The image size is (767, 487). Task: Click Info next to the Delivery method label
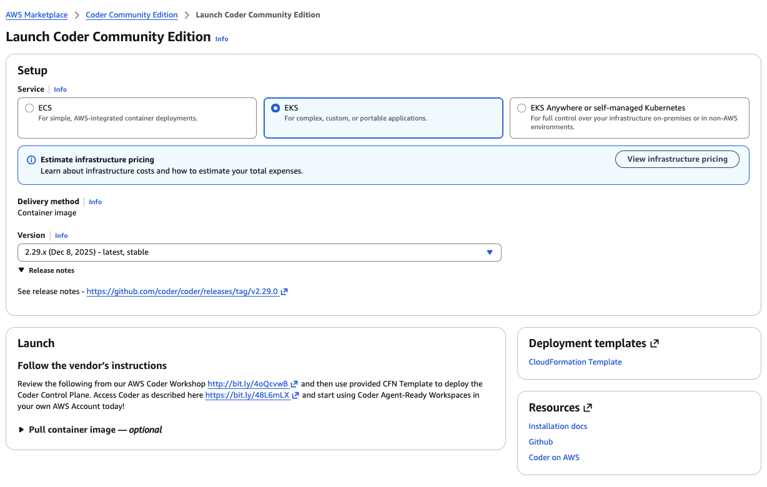coord(95,201)
